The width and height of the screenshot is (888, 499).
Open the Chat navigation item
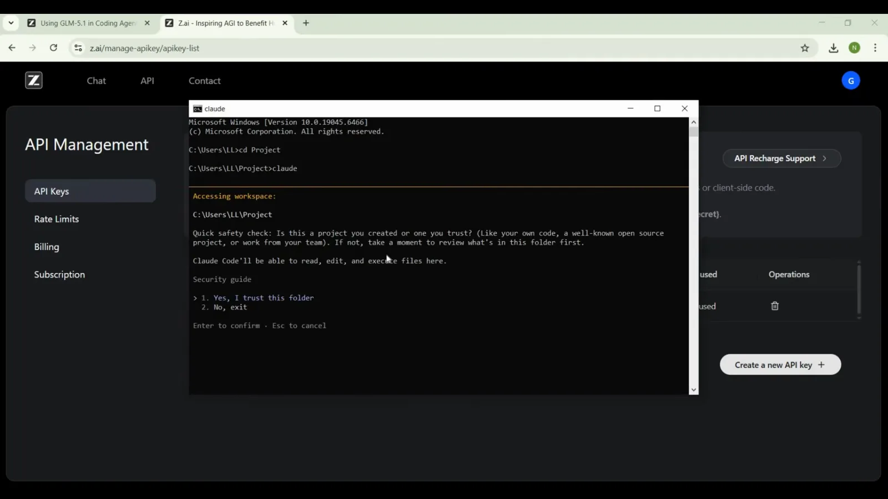point(96,81)
